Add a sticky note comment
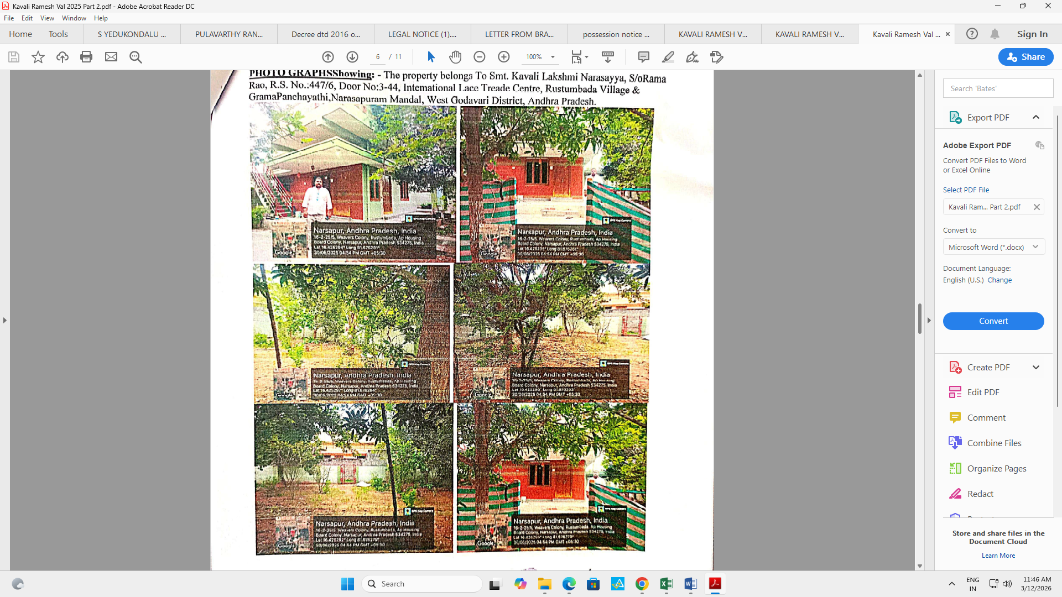 pos(644,57)
